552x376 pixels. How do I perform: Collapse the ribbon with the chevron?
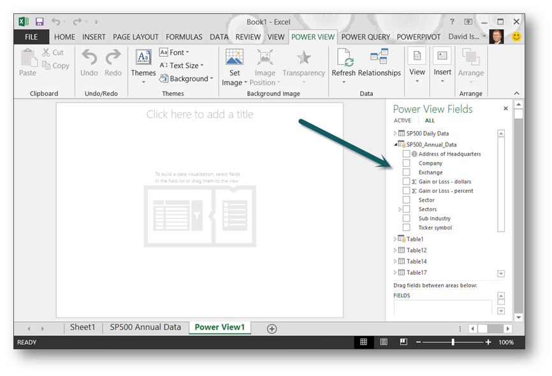click(516, 94)
